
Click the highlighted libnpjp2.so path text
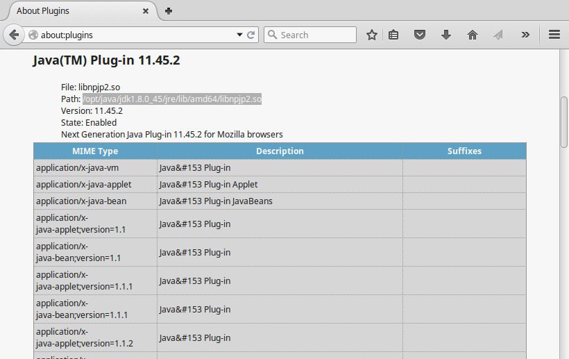[172, 99]
